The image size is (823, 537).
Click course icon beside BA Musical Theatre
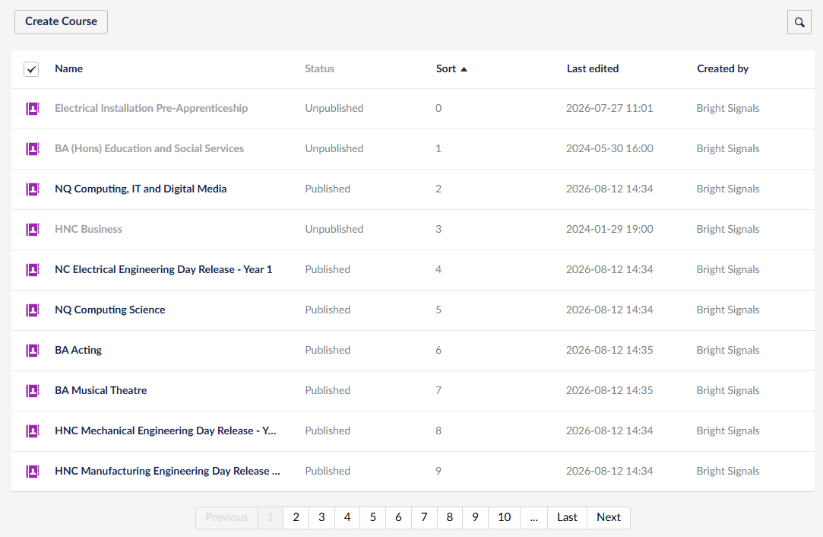point(33,390)
